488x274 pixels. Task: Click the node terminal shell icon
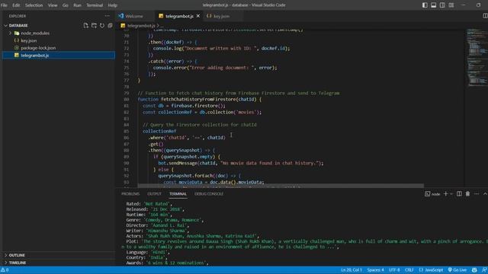(x=427, y=194)
